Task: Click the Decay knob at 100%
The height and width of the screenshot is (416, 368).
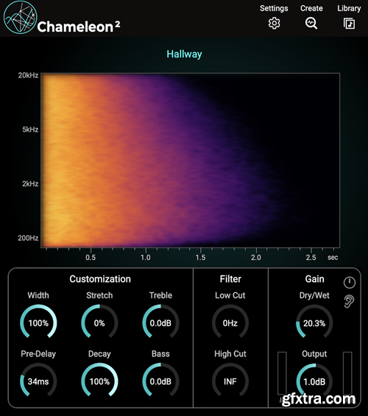Action: tap(99, 381)
